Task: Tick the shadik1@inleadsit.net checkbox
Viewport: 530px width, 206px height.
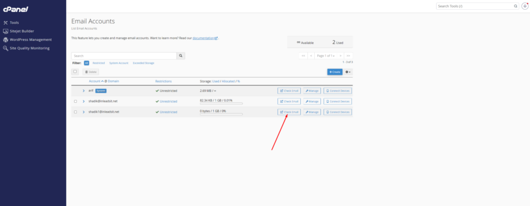Action: point(76,112)
